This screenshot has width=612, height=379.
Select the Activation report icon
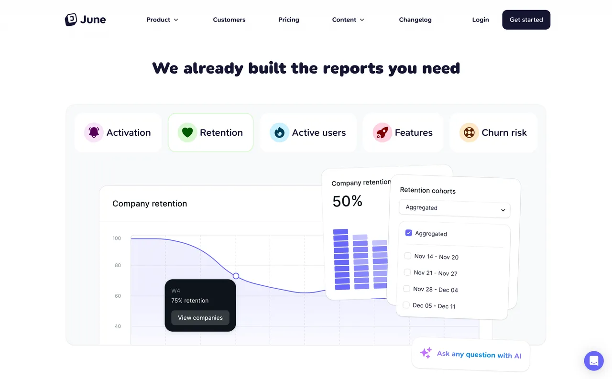94,132
